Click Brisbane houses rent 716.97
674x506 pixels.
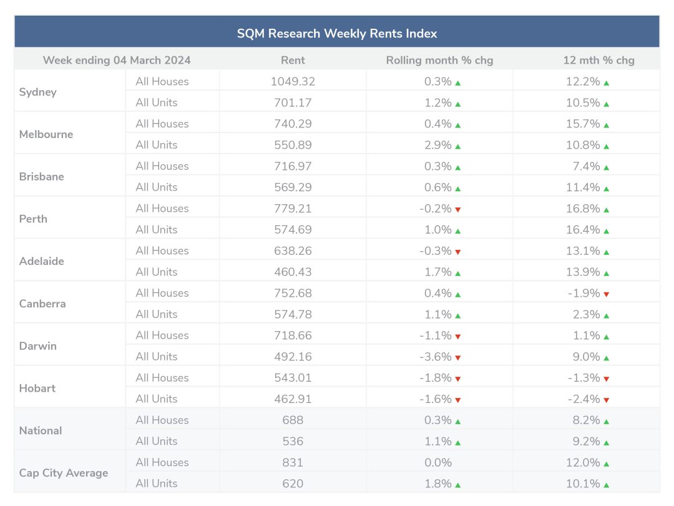click(x=293, y=166)
